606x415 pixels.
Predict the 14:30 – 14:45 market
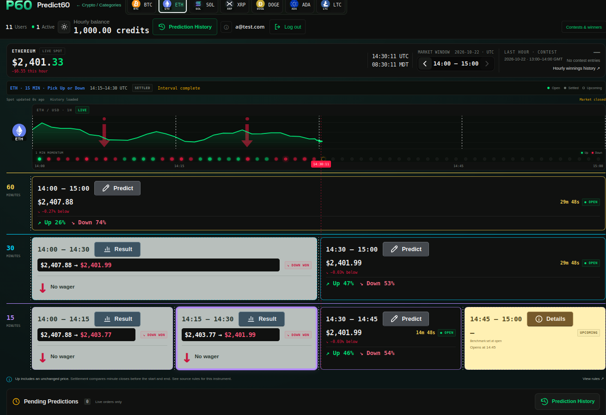[x=406, y=319]
